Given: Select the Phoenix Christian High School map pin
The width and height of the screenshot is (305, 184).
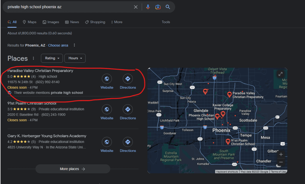Looking at the screenshot, I should (217, 117).
